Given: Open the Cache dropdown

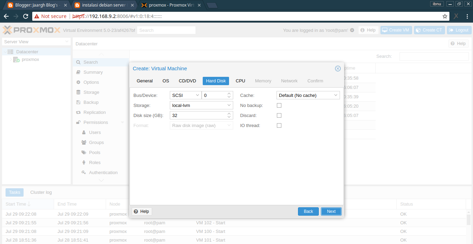Looking at the screenshot, I should point(336,95).
